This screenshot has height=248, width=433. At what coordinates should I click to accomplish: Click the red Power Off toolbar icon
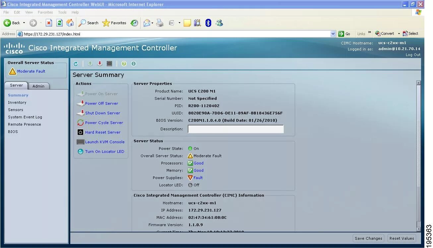tap(100, 64)
